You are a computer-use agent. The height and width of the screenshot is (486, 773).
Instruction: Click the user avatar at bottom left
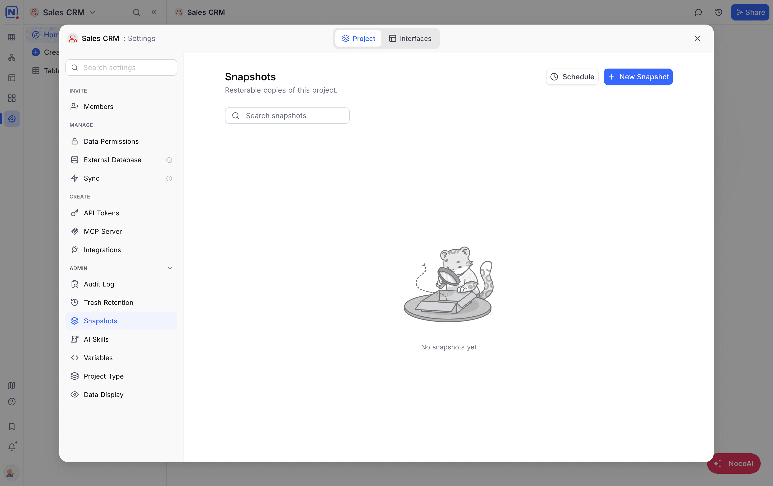(x=11, y=472)
